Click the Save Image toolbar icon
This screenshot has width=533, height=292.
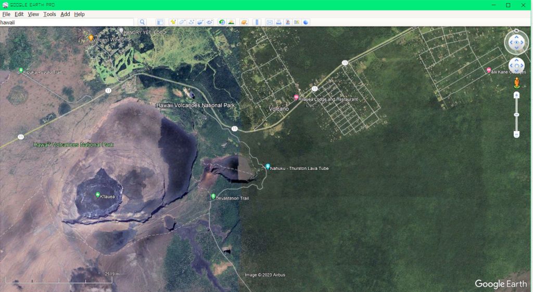(287, 22)
